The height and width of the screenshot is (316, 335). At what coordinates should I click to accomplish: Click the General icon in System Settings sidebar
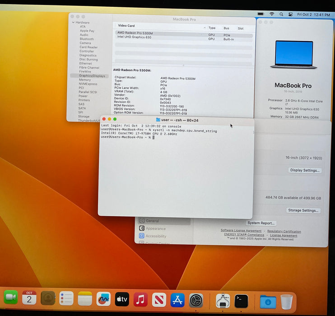click(141, 220)
